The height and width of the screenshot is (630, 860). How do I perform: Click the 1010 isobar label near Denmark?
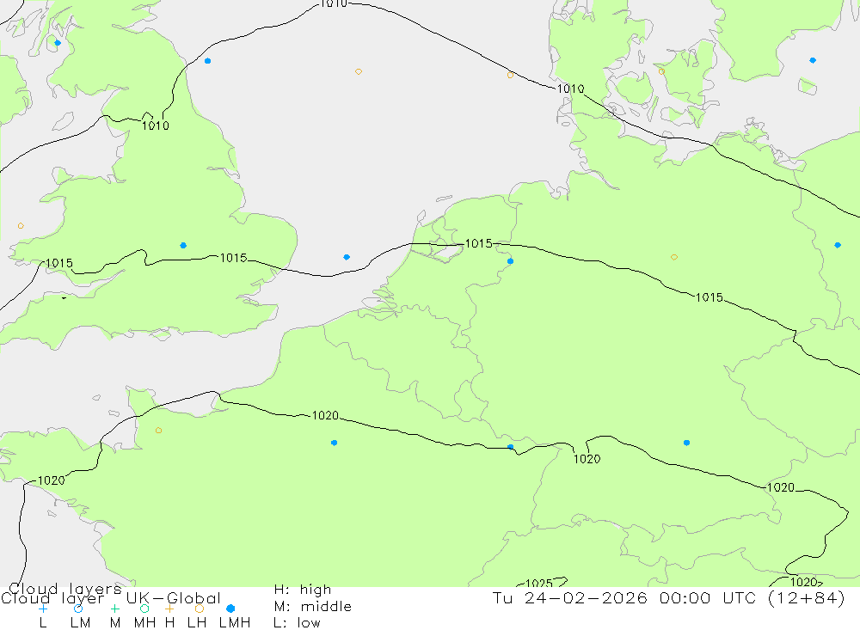[570, 89]
